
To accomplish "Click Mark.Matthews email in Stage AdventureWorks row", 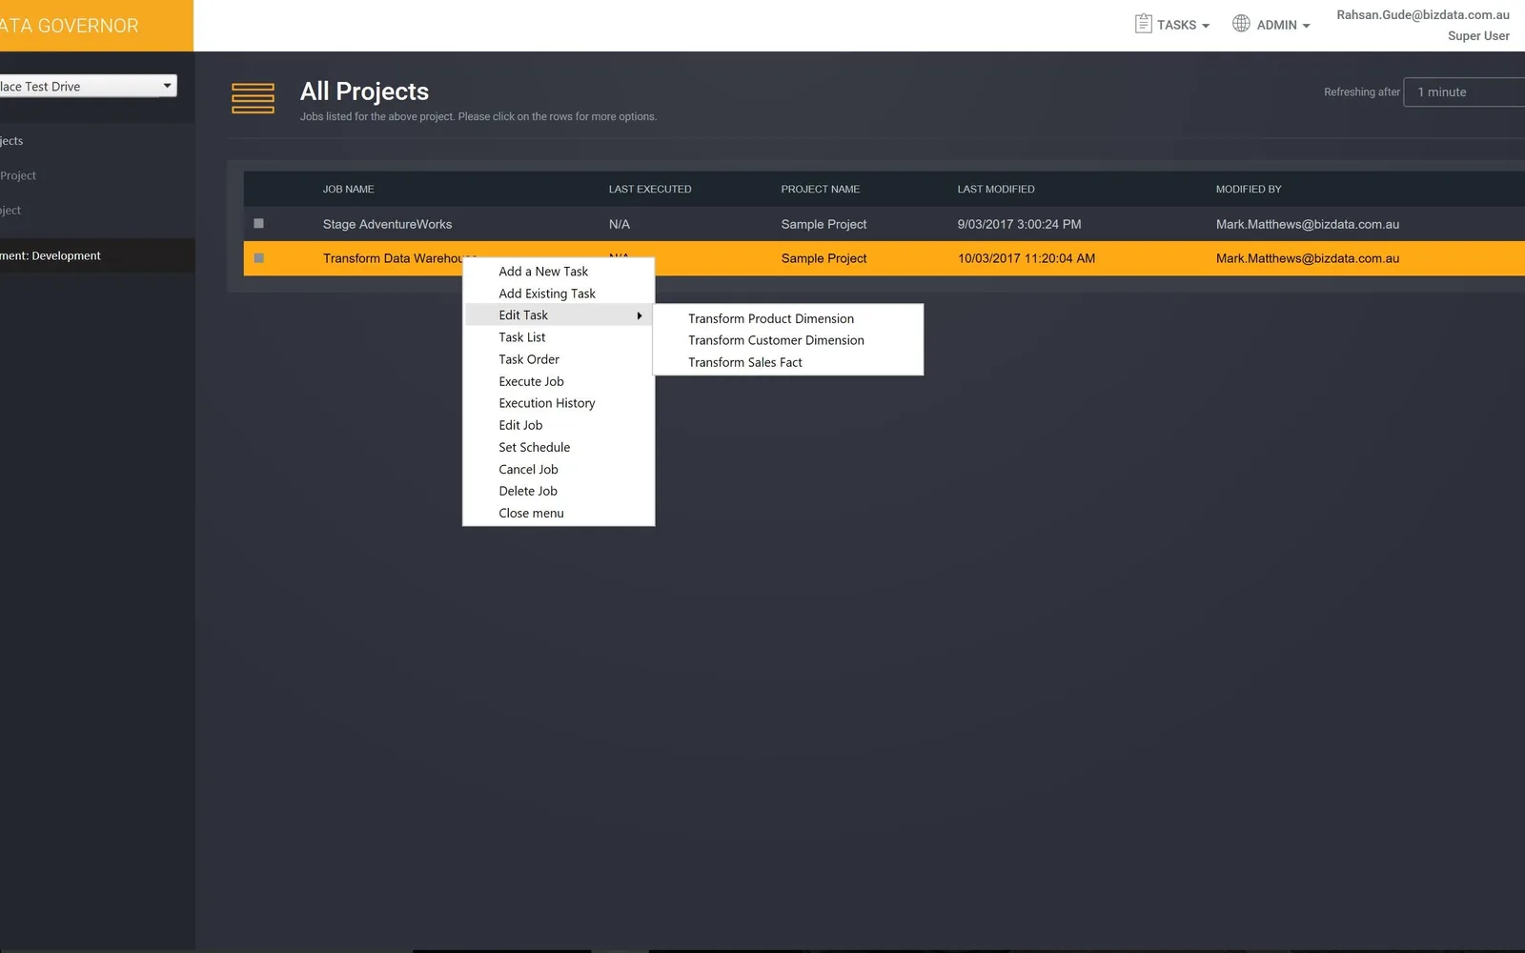I will point(1307,225).
